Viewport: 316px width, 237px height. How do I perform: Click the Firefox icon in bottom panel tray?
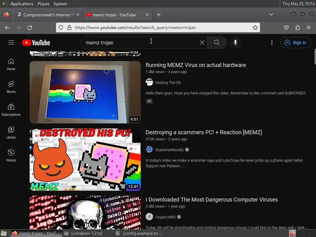292,233
